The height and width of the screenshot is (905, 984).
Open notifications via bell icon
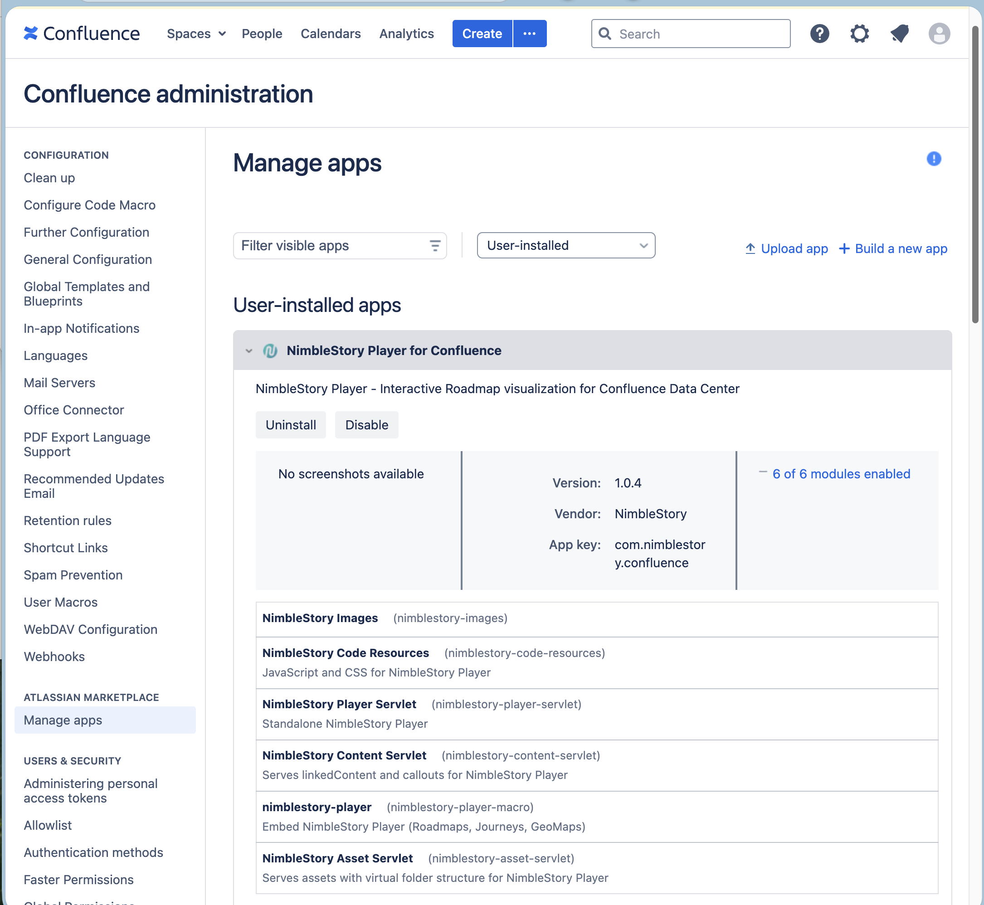click(x=900, y=33)
